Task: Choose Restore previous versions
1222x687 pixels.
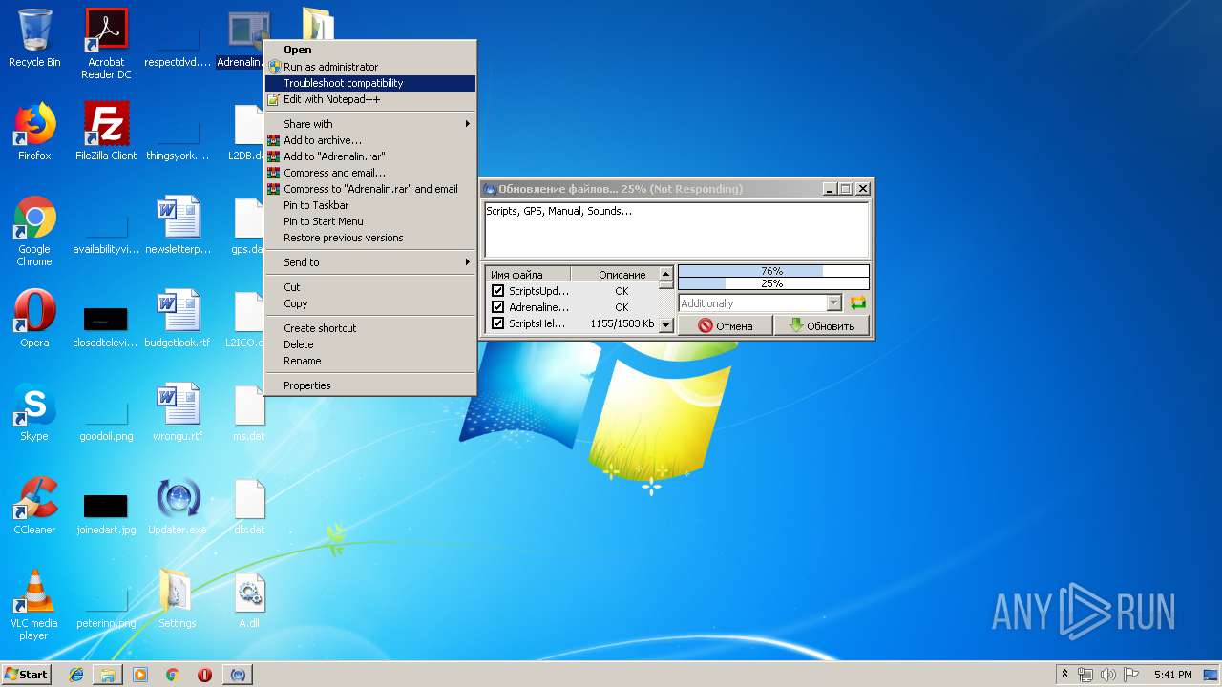Action: 370,238
